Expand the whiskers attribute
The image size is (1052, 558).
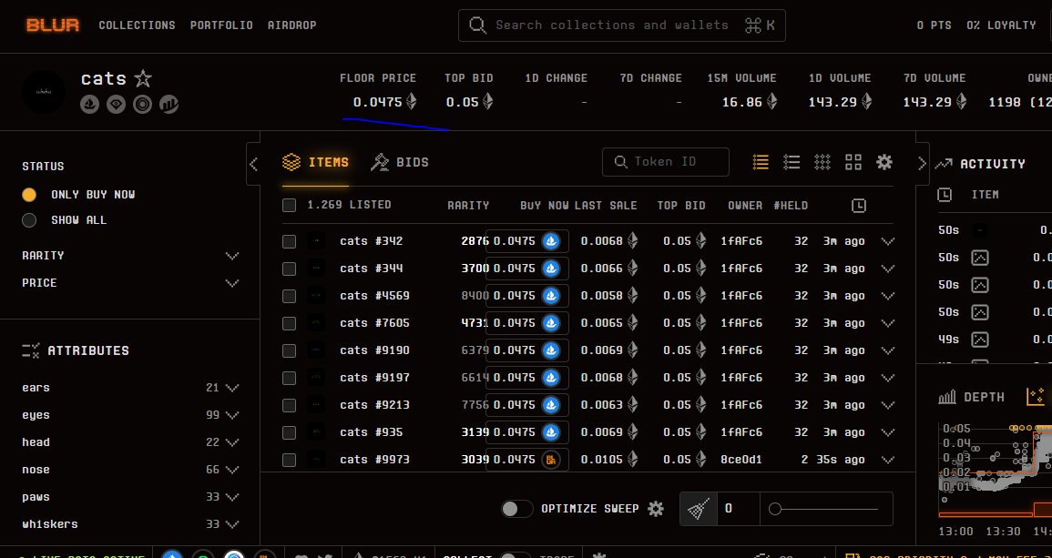[x=232, y=524]
